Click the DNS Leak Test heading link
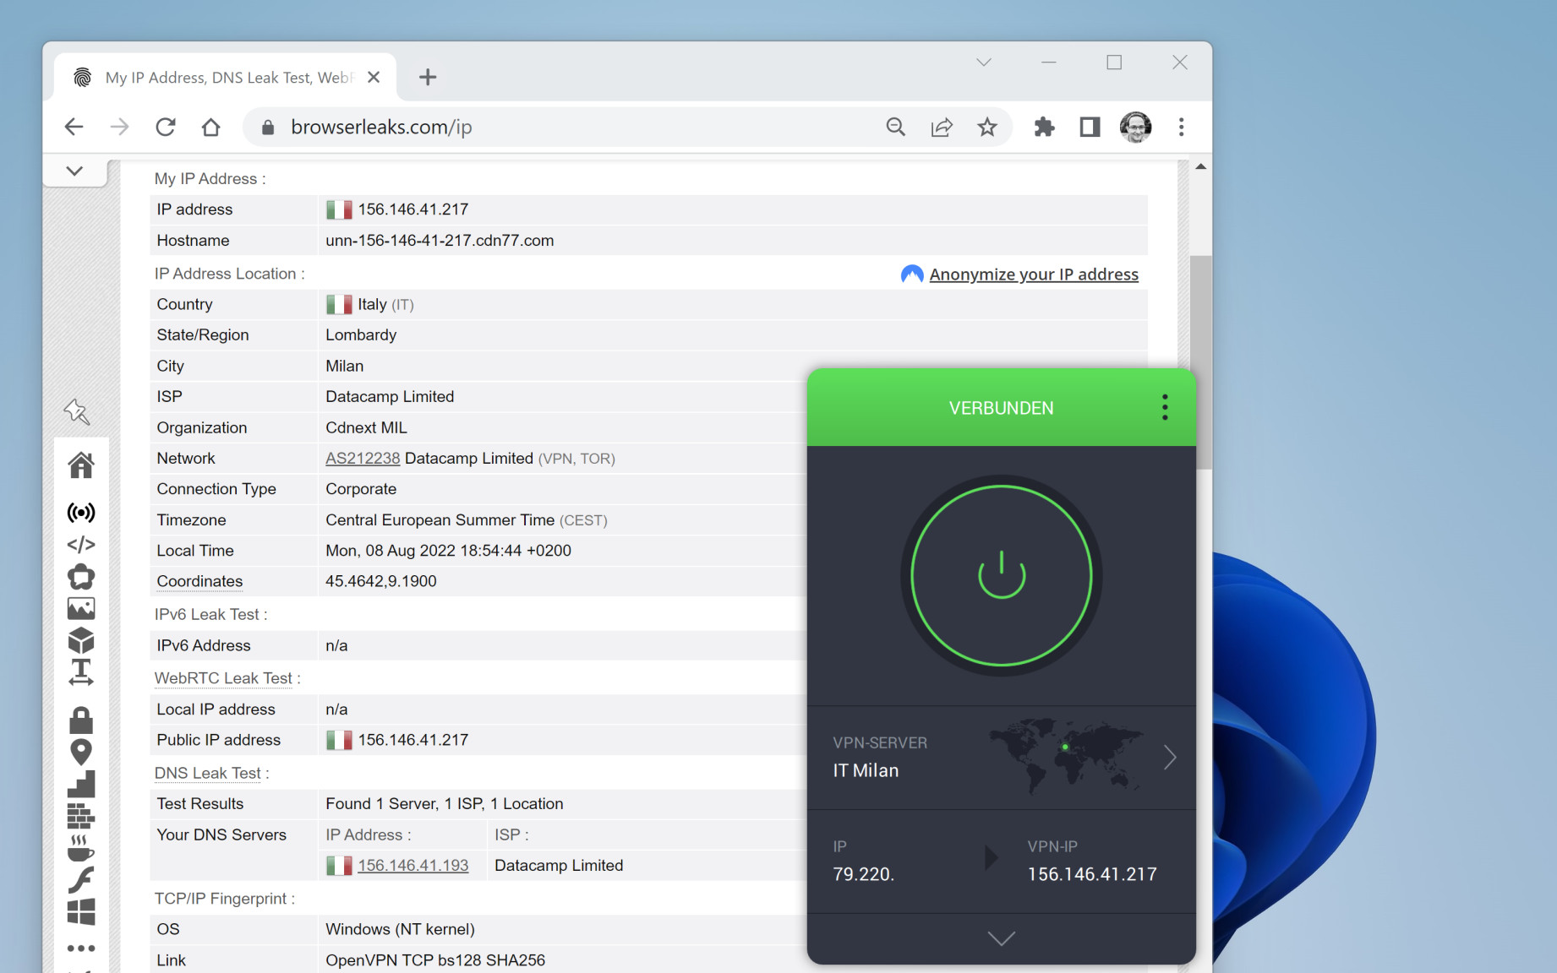This screenshot has height=973, width=1557. tap(208, 774)
